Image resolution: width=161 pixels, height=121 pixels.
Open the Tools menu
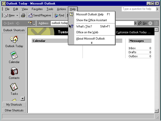coord(50,9)
